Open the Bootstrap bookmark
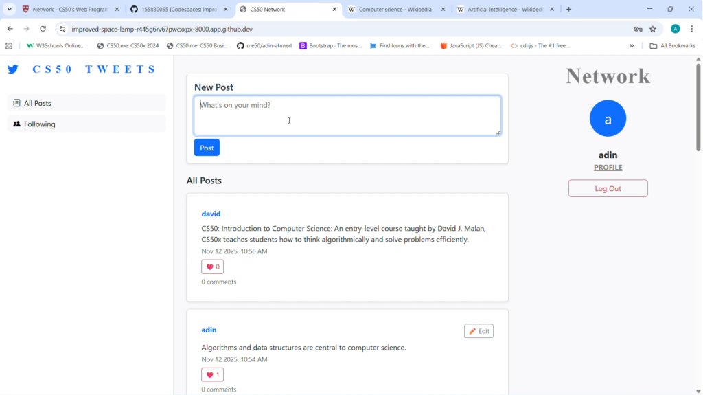 [x=330, y=46]
